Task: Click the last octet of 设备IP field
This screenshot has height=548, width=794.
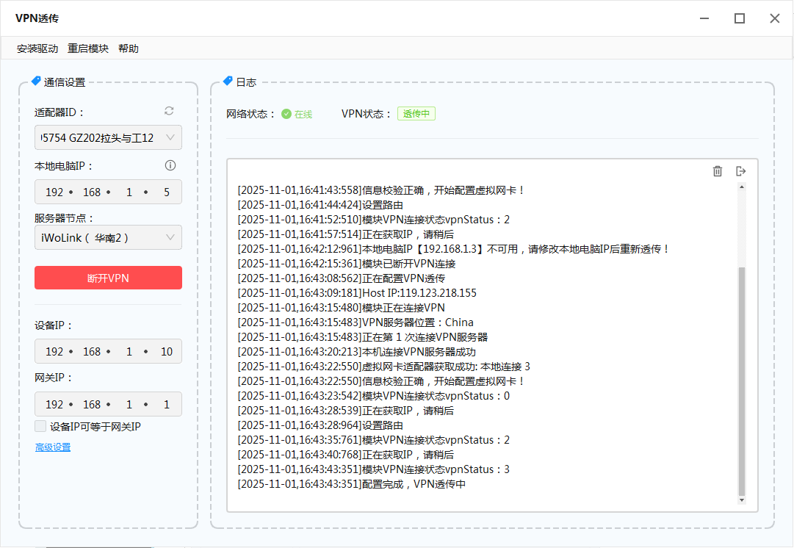Action: 167,352
